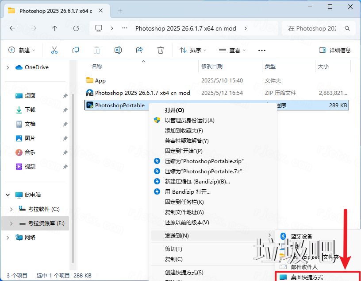Viewport: 361px width, 281px height.
Task: Click the Delete icon on the toolbar
Action: [x=161, y=50]
